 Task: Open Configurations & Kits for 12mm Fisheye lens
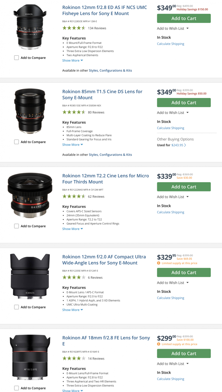(x=116, y=71)
